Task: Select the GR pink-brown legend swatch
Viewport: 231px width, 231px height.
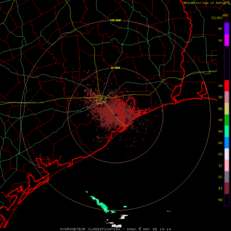Action: [227, 97]
